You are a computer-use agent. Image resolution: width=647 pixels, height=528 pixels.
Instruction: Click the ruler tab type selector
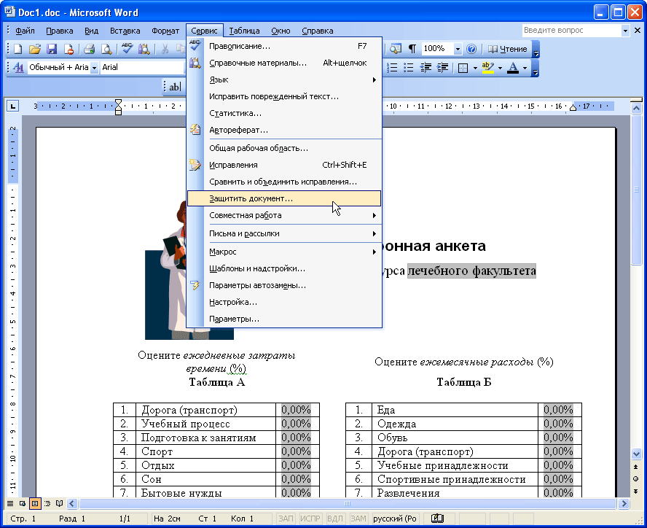13,106
